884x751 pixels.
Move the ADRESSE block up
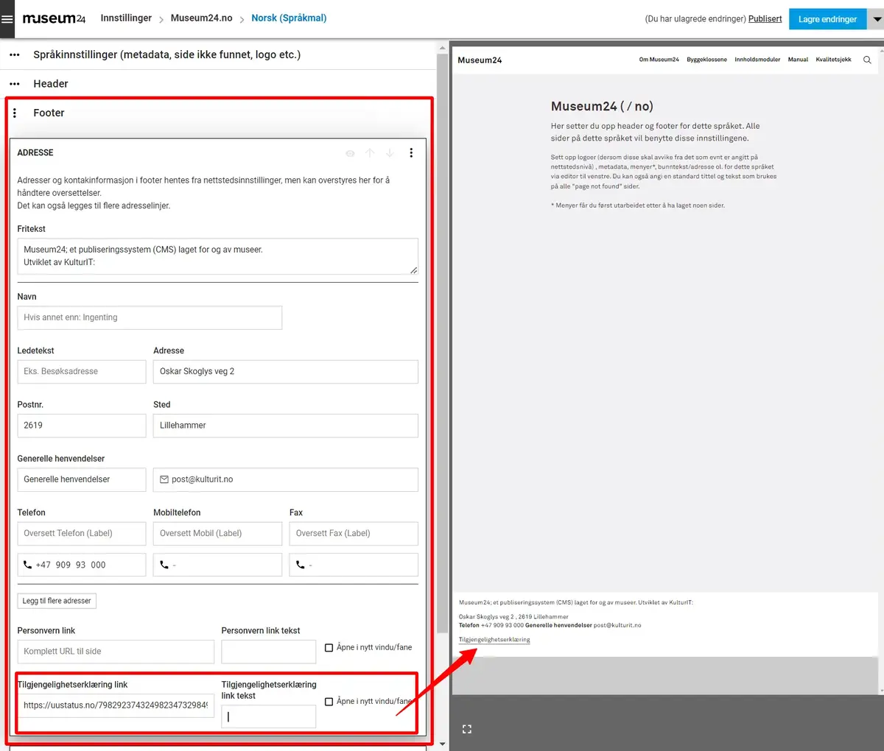point(370,153)
